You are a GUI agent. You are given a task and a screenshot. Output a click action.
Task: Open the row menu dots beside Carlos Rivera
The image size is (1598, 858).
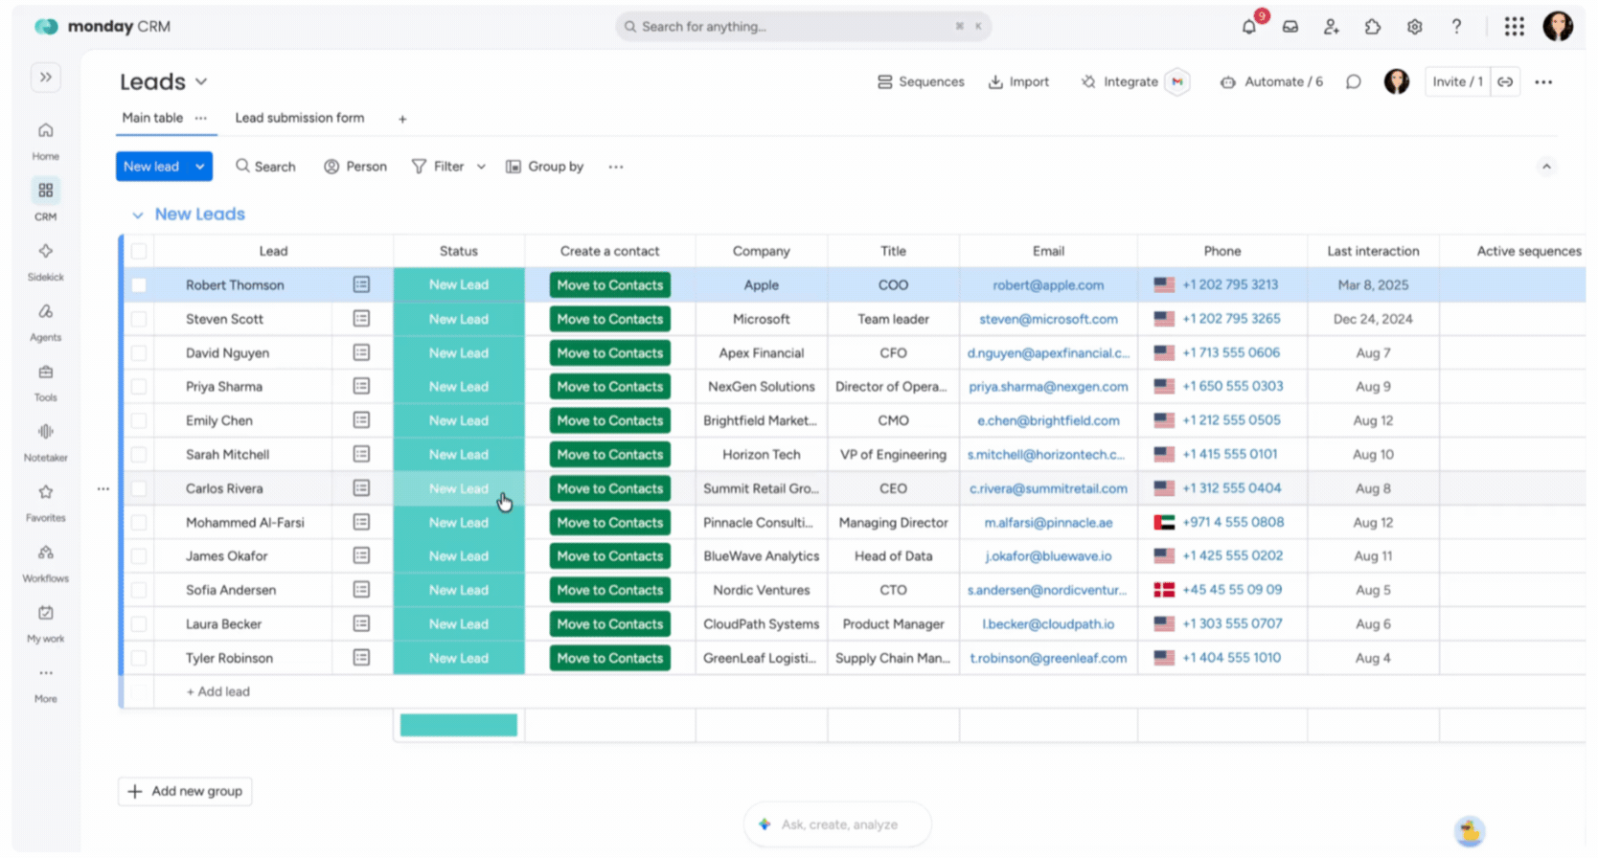pos(103,488)
